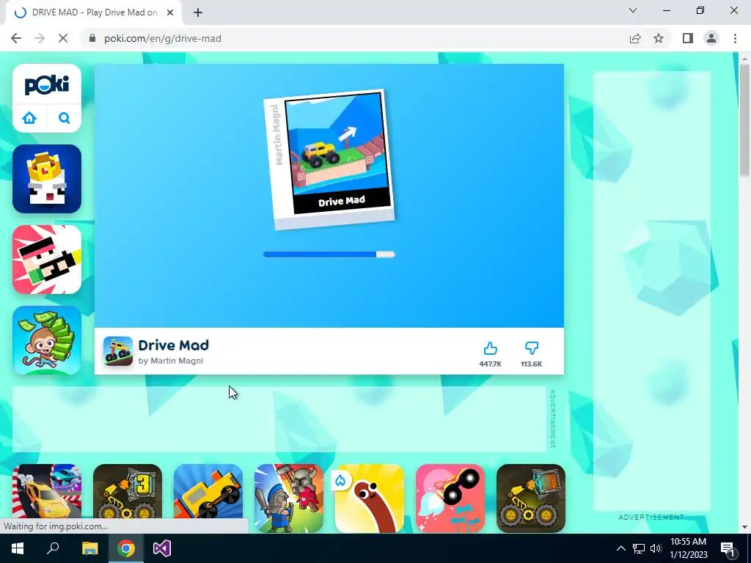The image size is (751, 563).
Task: Open the 'by Martin Magni' developer link
Action: pos(170,361)
